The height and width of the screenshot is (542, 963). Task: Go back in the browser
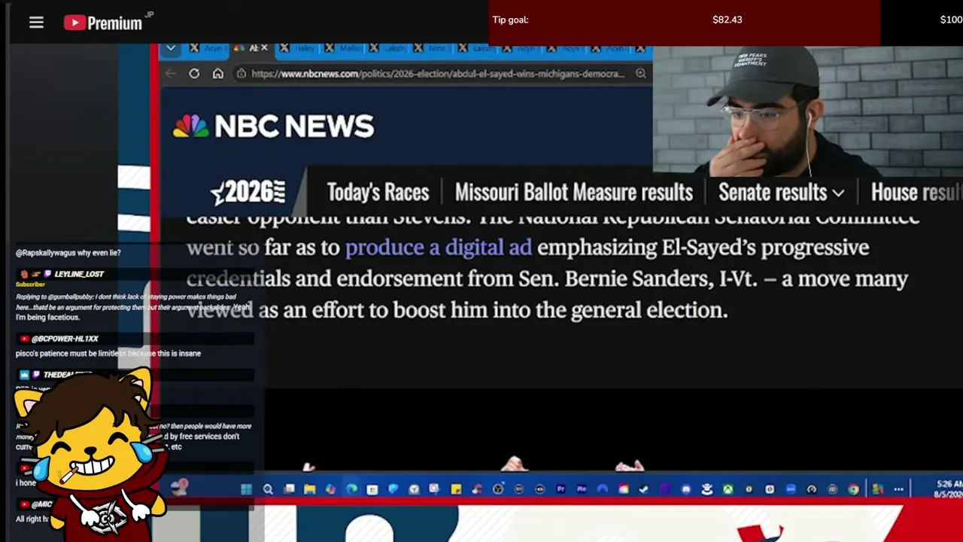tap(171, 74)
